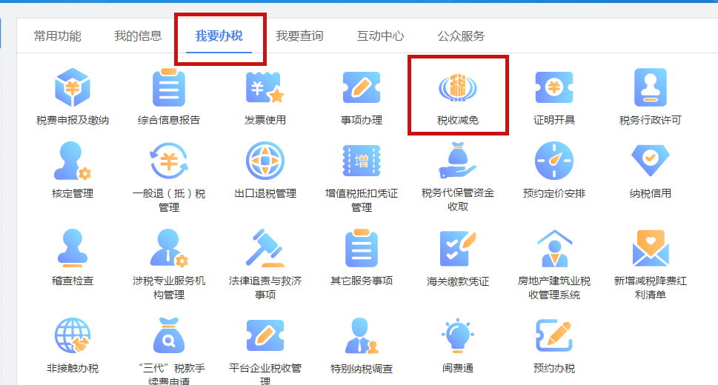Click the "三代"税款手续费申请 bag icon
Image resolution: width=718 pixels, height=385 pixels.
coord(169,335)
